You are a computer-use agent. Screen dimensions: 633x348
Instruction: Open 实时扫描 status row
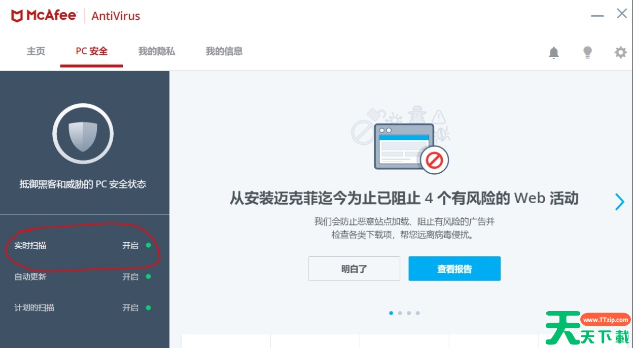(x=83, y=246)
